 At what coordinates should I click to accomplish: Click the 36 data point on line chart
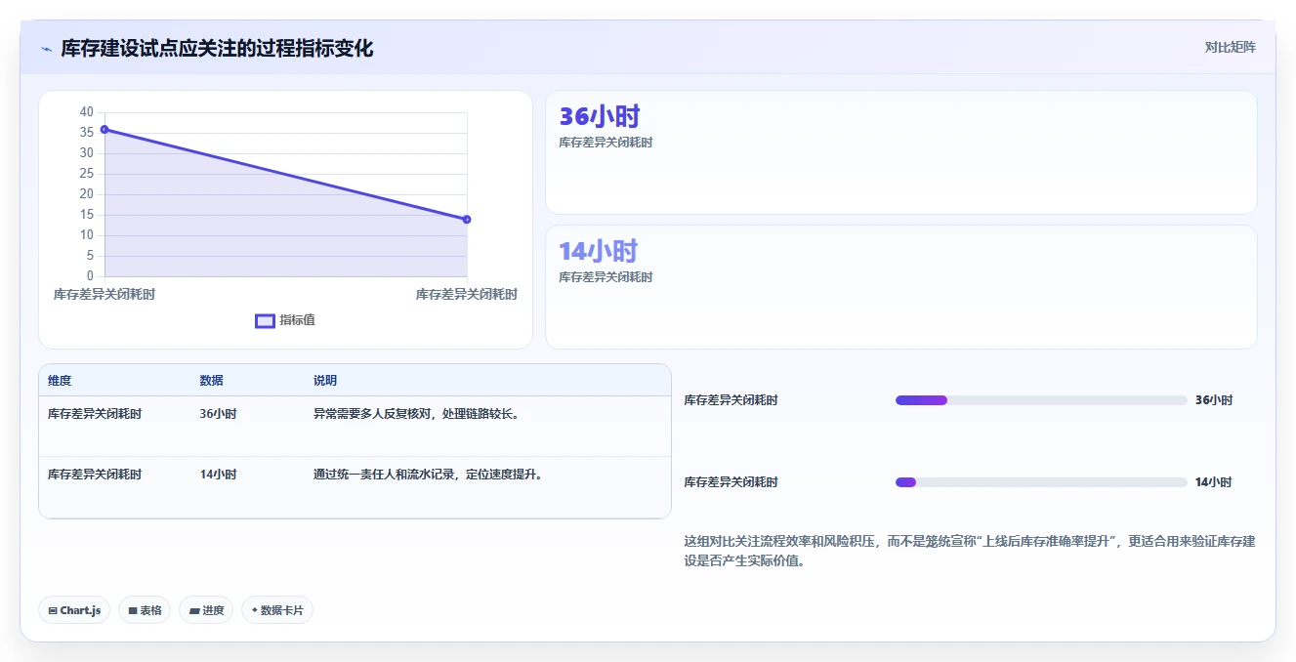pyautogui.click(x=105, y=129)
